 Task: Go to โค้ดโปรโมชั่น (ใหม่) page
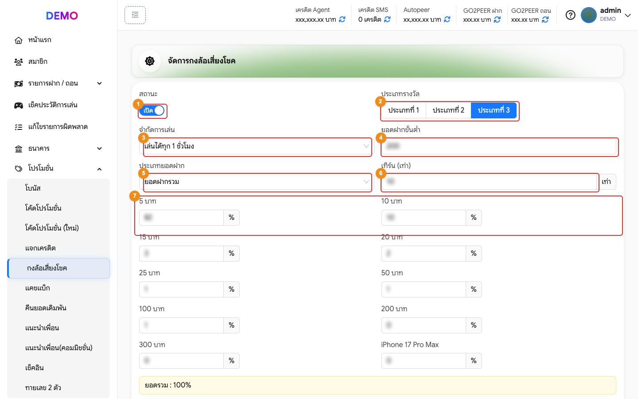coord(58,228)
